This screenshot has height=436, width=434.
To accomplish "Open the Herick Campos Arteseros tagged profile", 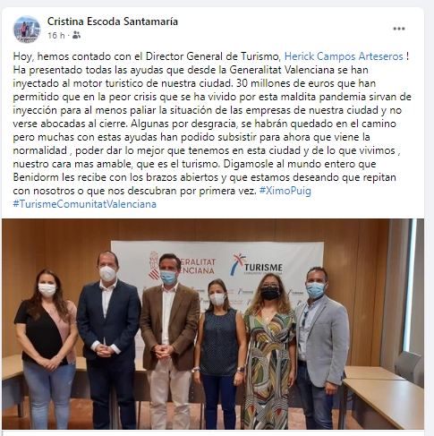I will (x=344, y=56).
